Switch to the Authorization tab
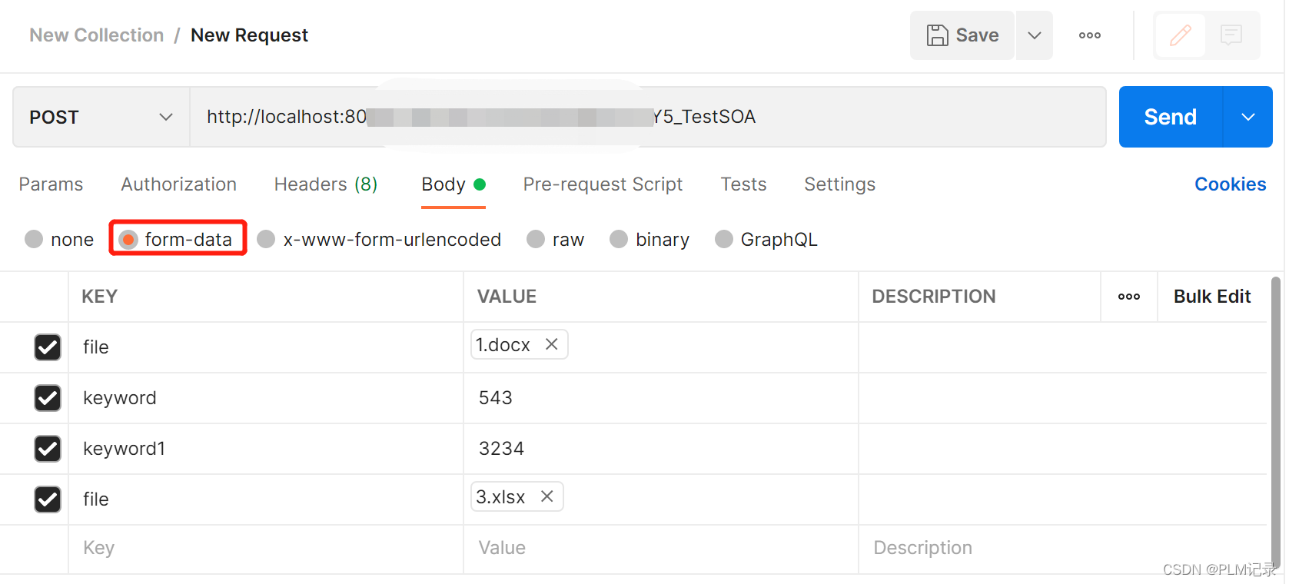1289x584 pixels. click(x=178, y=184)
